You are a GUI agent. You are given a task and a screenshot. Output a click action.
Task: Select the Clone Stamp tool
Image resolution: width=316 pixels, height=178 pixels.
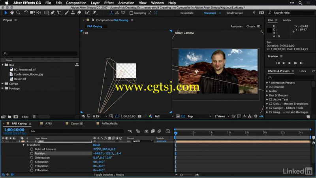73,13
